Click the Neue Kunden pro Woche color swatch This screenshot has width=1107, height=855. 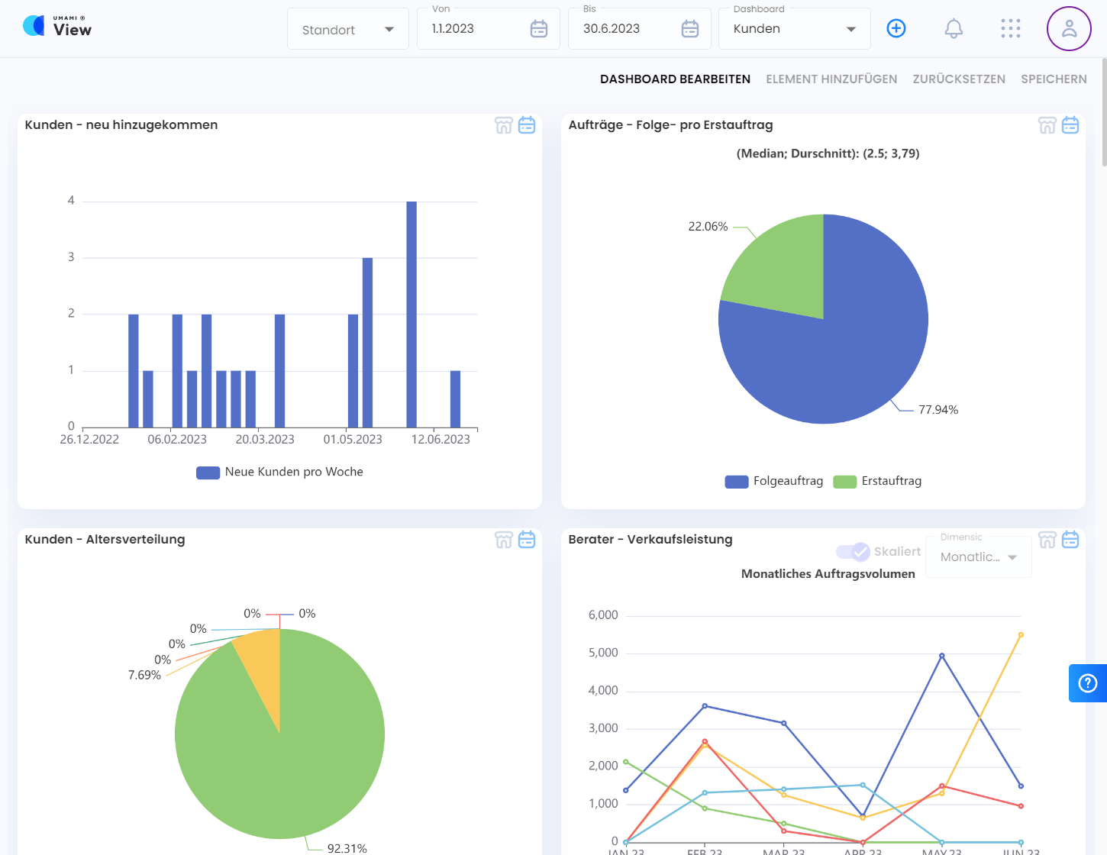coord(208,473)
